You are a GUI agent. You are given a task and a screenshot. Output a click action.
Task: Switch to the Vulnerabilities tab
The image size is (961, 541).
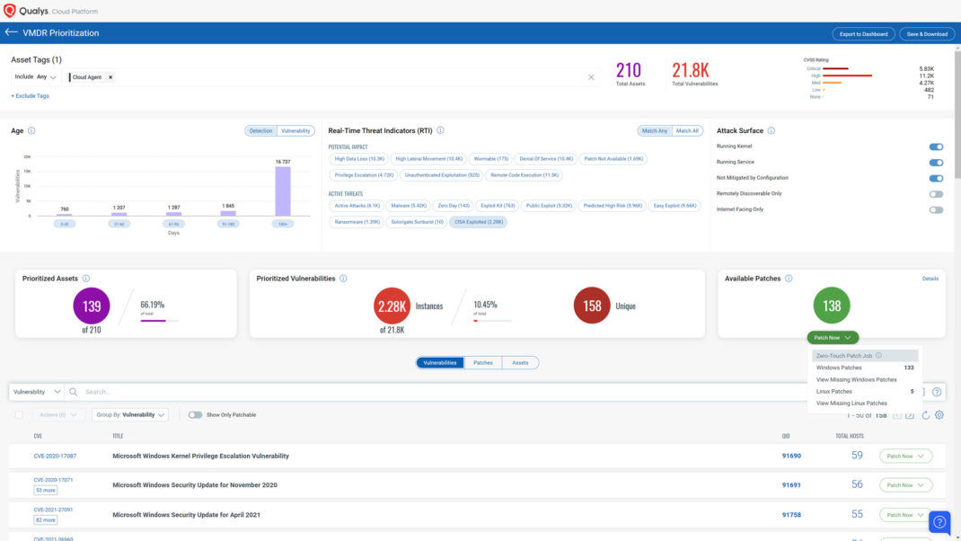point(440,363)
